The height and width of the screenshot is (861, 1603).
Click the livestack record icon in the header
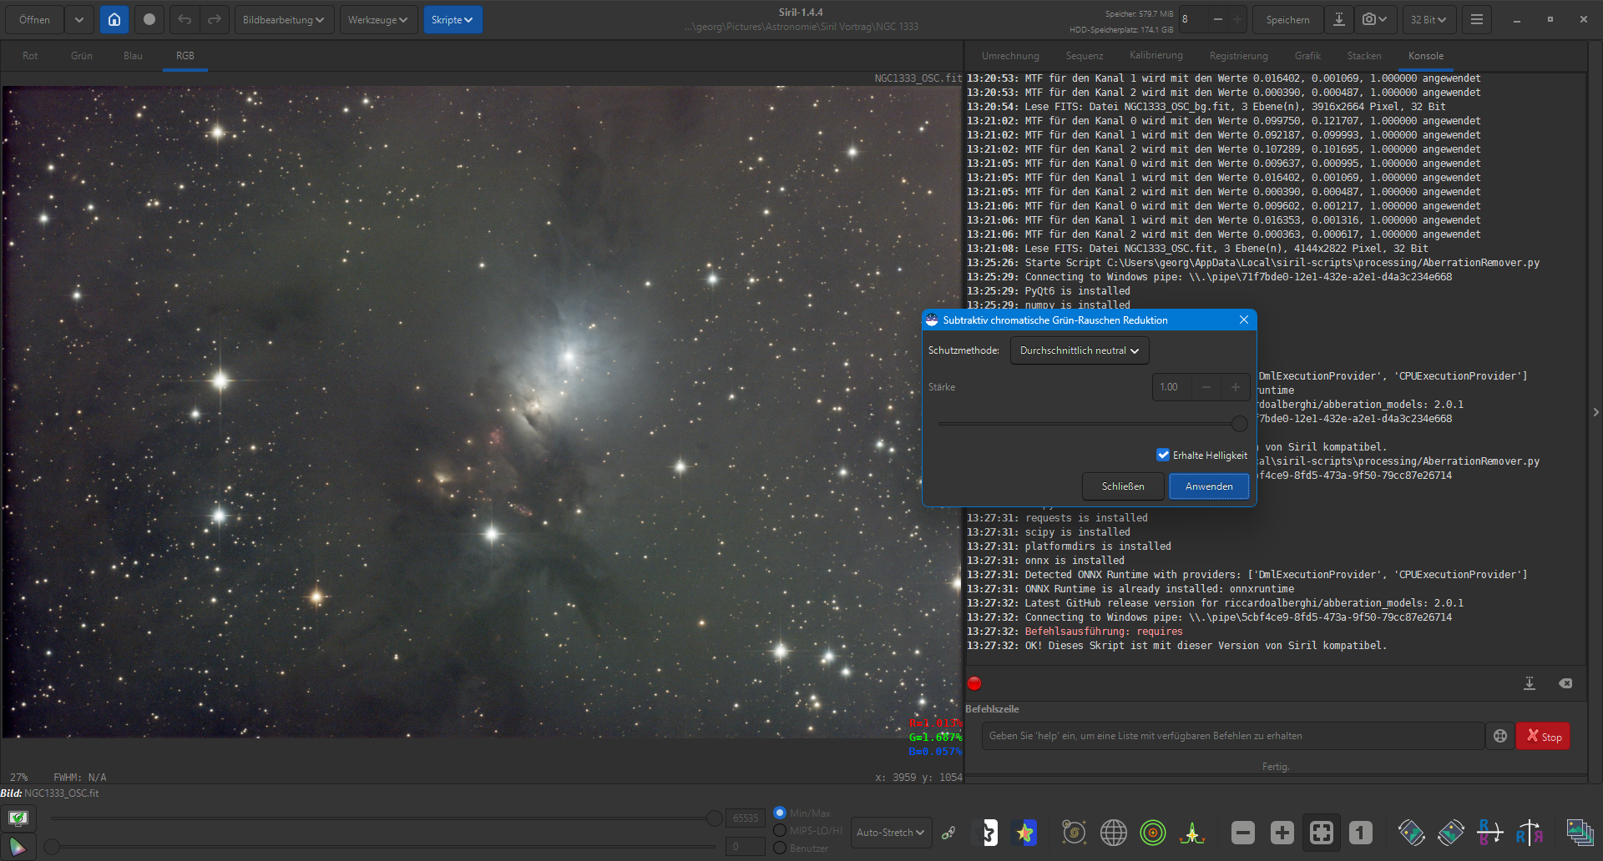[x=149, y=19]
